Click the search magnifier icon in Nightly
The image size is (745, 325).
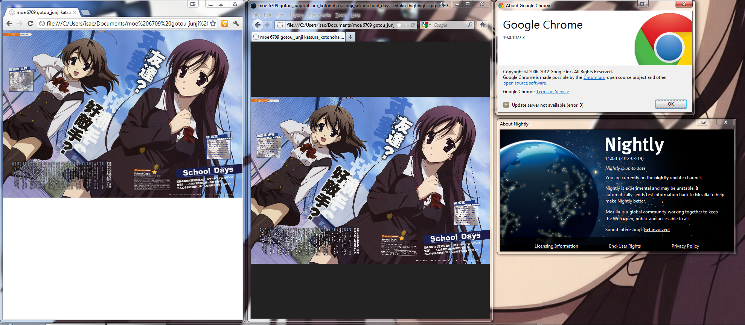470,25
